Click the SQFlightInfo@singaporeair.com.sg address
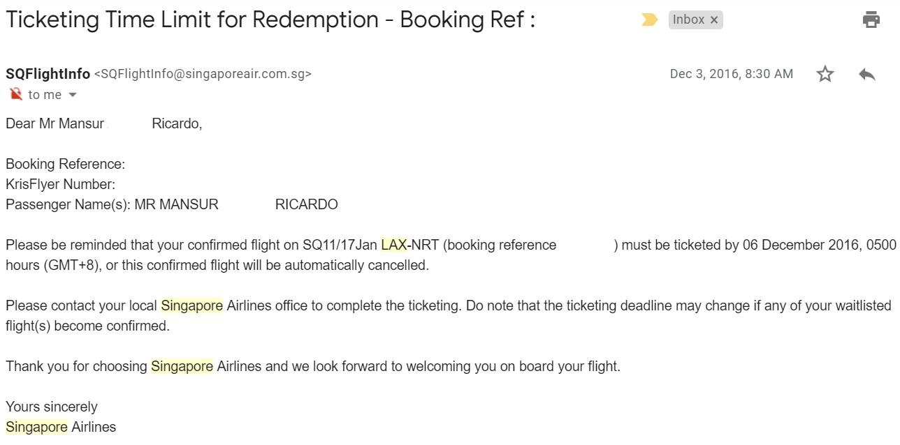 [x=203, y=74]
